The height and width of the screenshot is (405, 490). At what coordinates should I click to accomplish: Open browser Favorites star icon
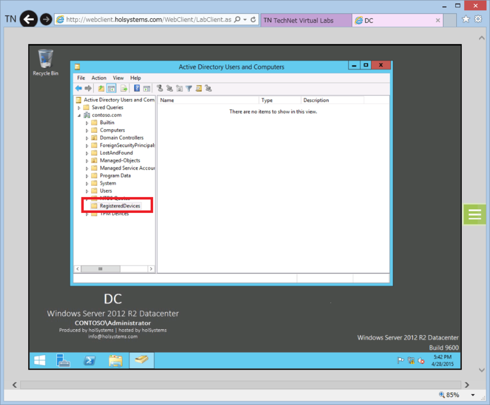(466, 20)
